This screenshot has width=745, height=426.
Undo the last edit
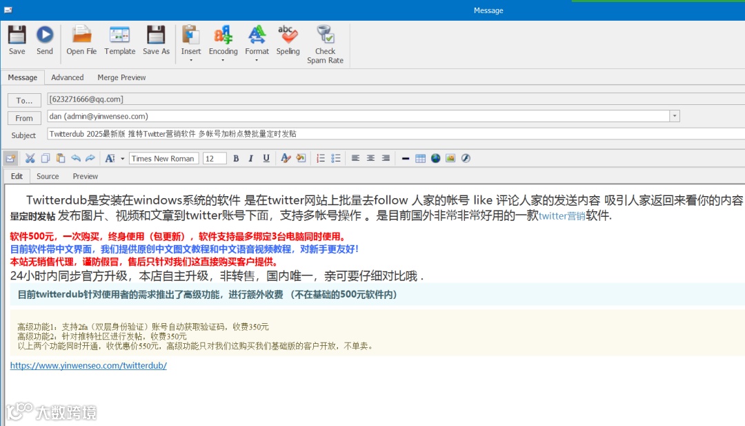tap(76, 158)
